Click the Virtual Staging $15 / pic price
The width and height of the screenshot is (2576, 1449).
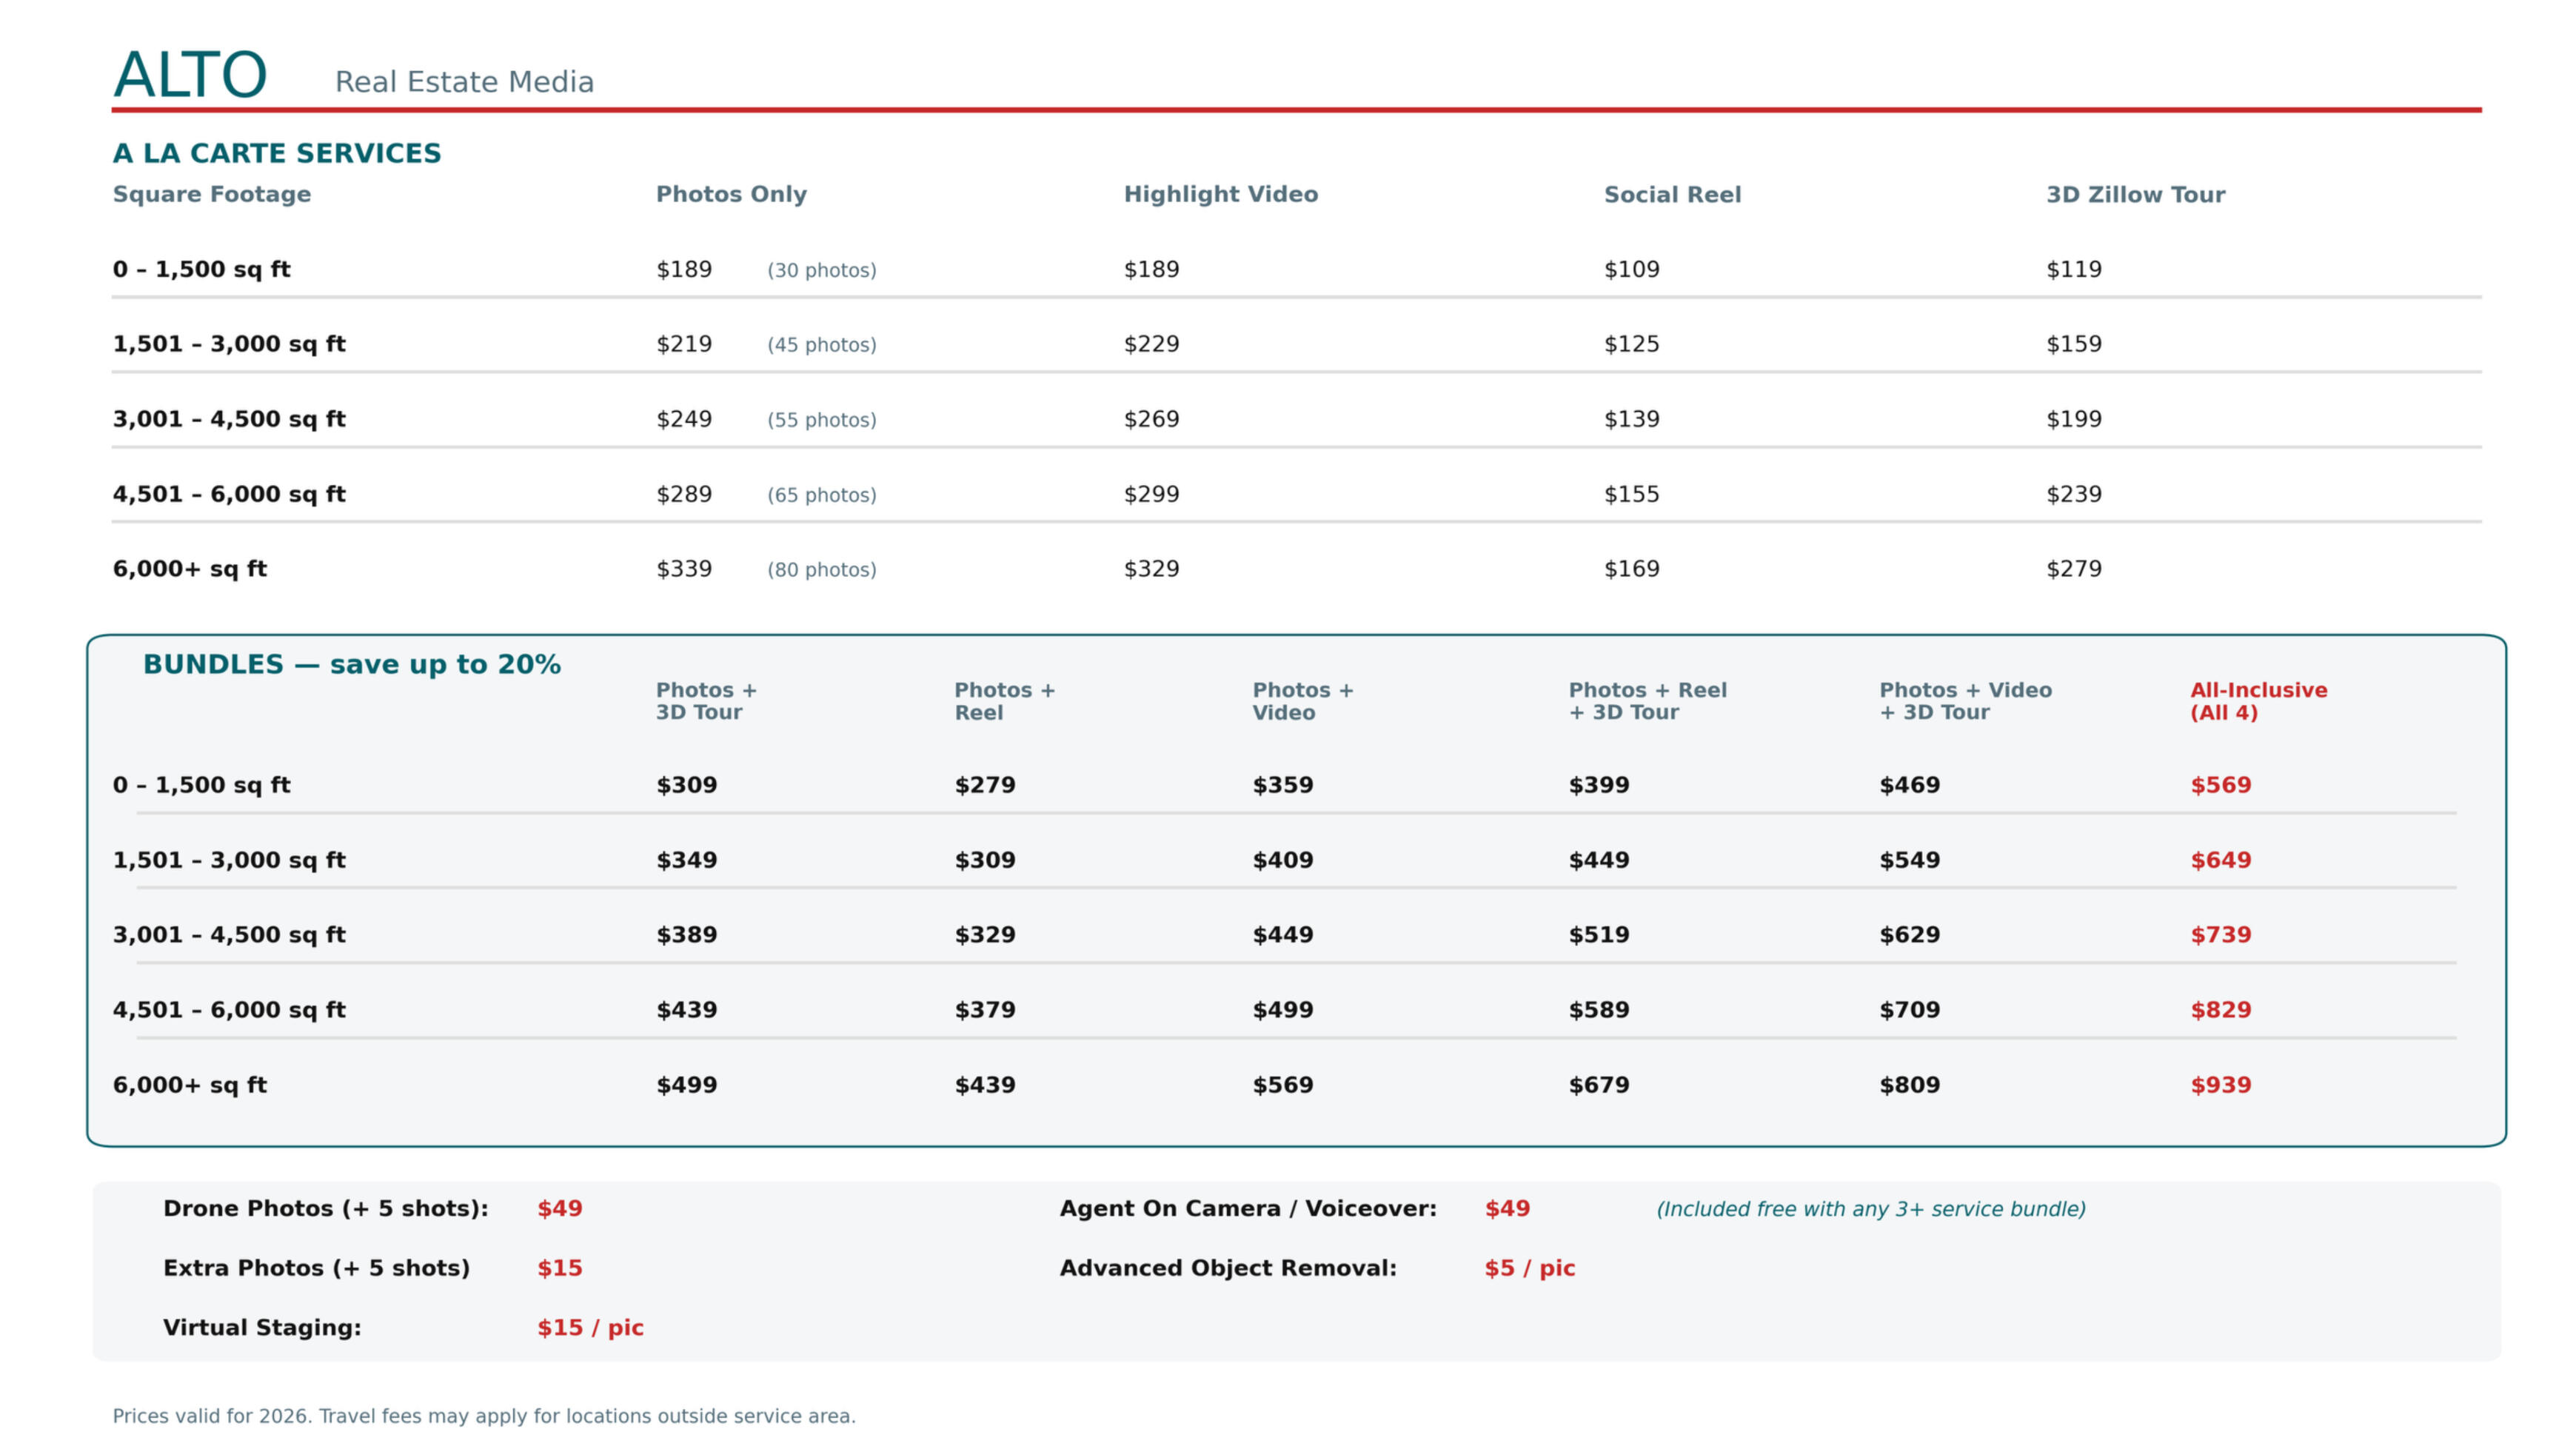(590, 1328)
